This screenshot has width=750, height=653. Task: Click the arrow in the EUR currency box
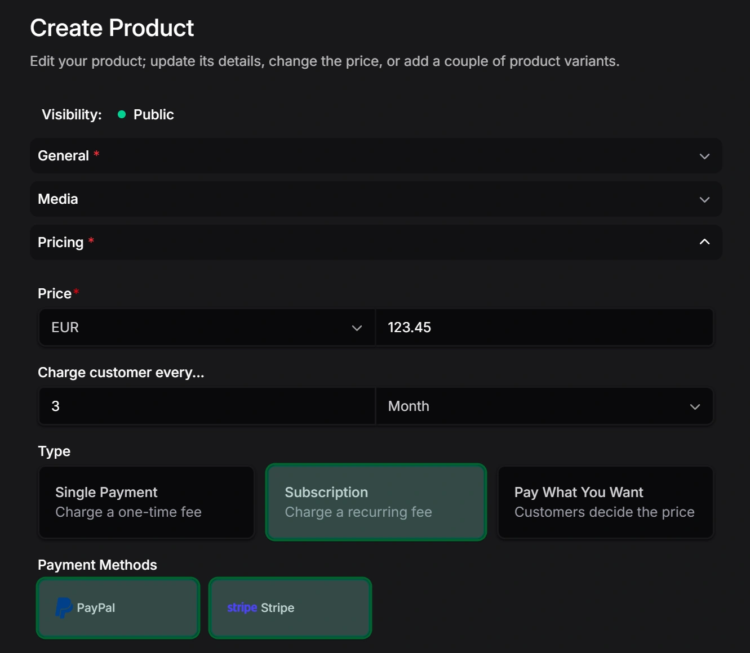(356, 328)
